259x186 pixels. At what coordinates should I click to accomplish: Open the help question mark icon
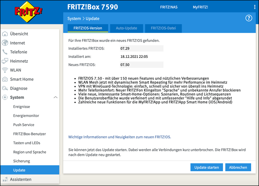click(249, 18)
